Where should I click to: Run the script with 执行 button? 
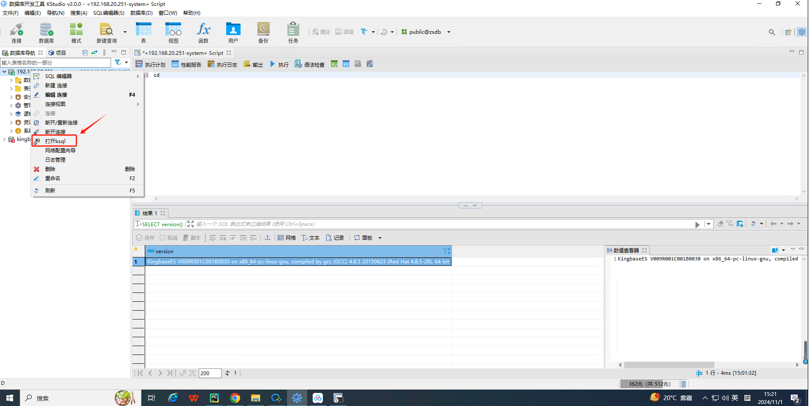[x=279, y=65]
